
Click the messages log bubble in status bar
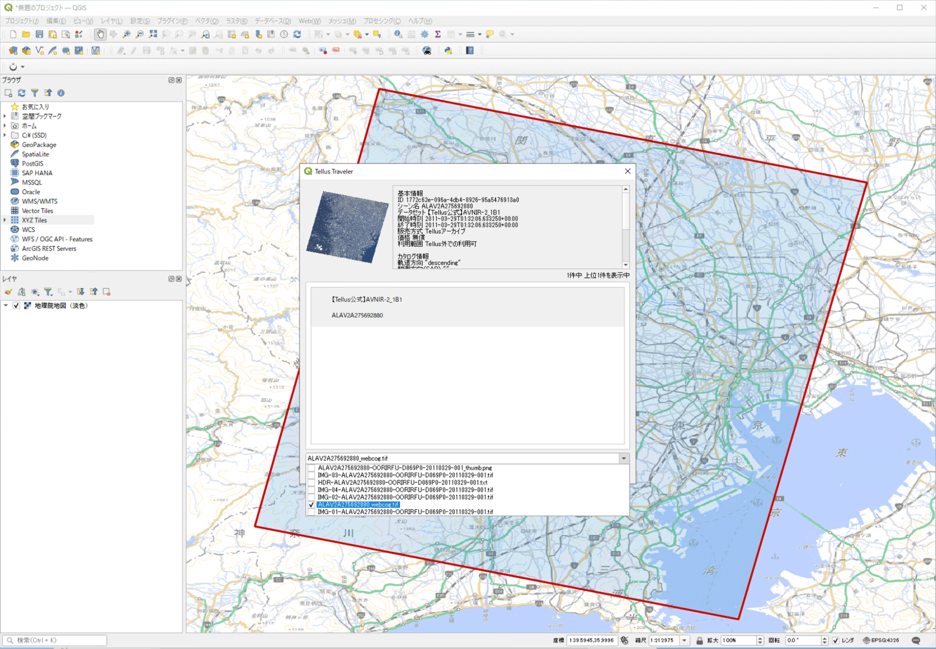[x=916, y=640]
